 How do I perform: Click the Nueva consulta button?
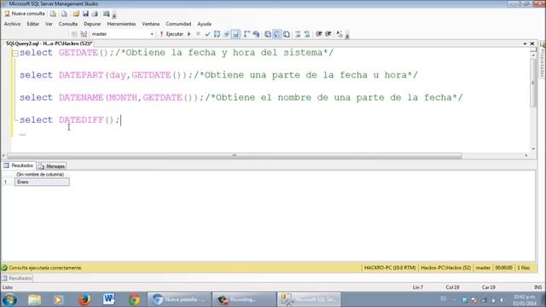tap(25, 14)
